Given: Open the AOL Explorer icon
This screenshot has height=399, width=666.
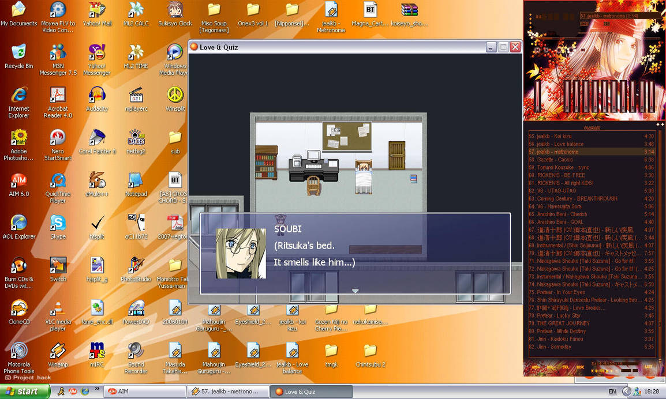Looking at the screenshot, I should click(18, 227).
